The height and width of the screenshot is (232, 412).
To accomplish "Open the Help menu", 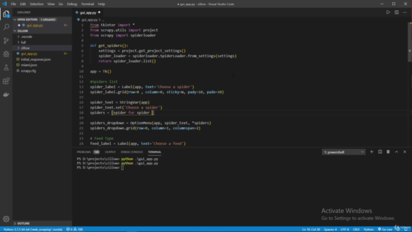I will tap(102, 4).
